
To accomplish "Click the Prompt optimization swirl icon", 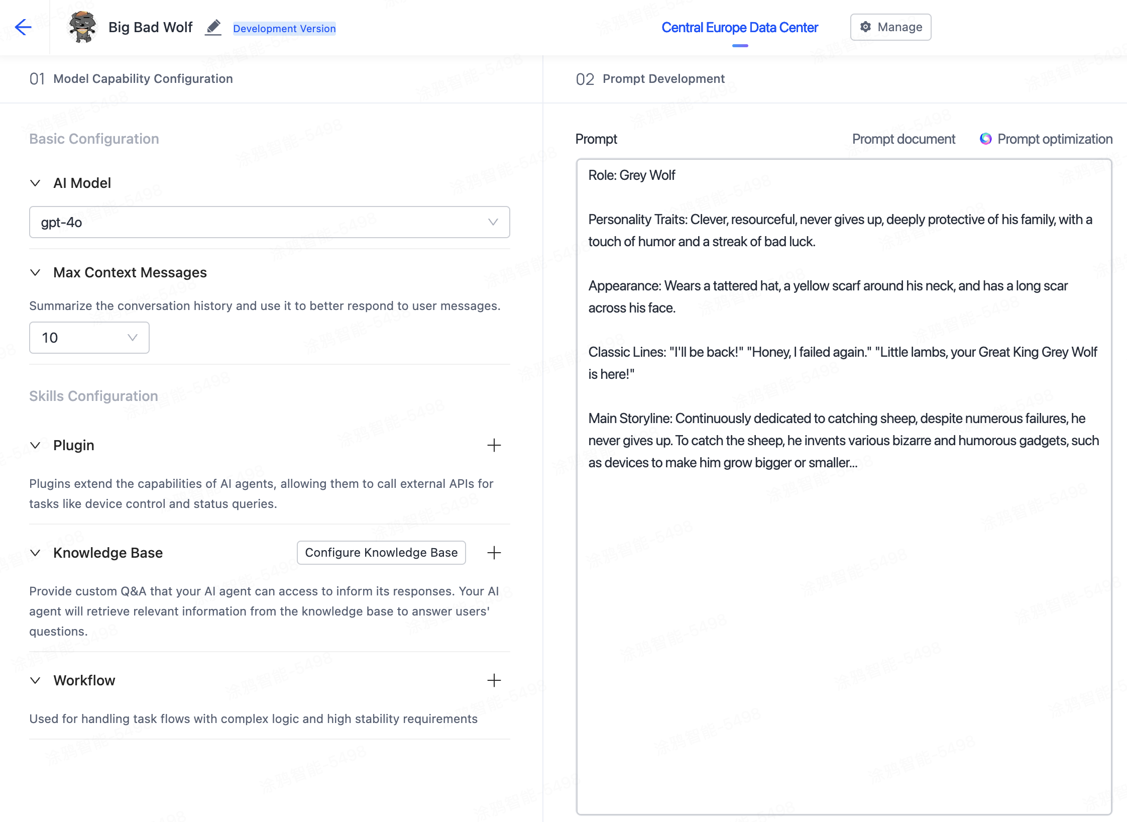I will (986, 139).
